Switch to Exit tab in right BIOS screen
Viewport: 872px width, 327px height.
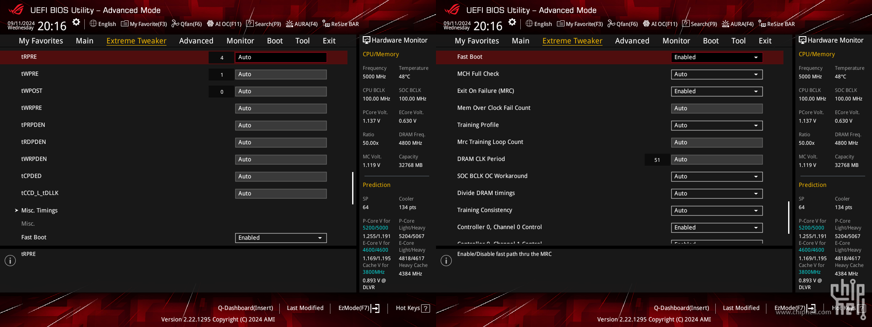(765, 41)
